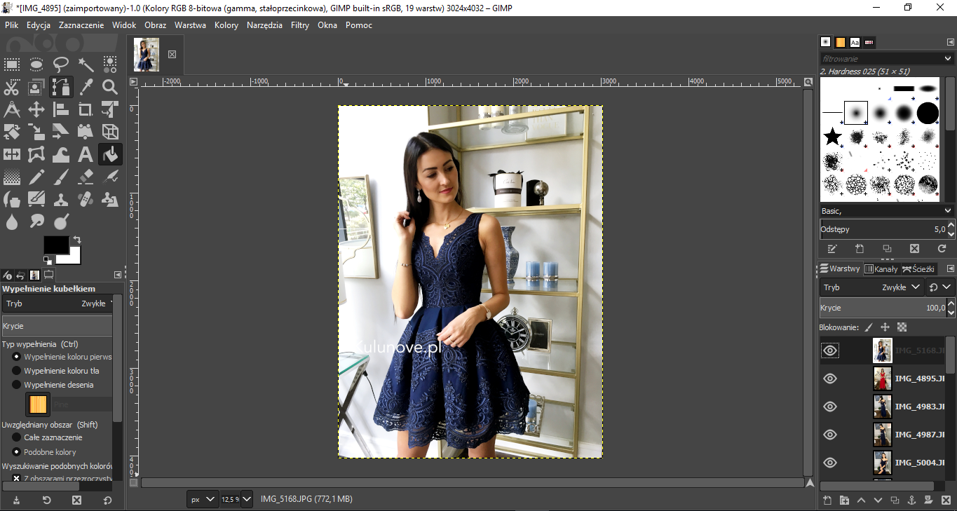The width and height of the screenshot is (957, 511).
Task: Select the Zoom magnifier tool
Action: click(110, 88)
